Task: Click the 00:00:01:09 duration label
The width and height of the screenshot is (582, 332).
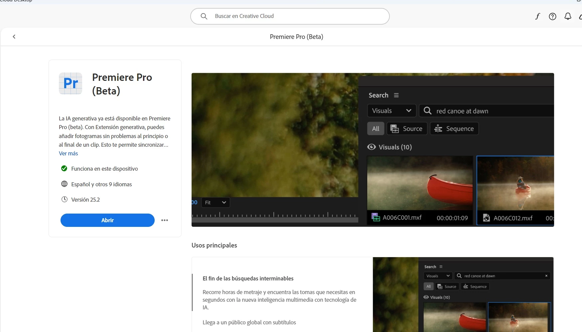Action: pyautogui.click(x=452, y=218)
